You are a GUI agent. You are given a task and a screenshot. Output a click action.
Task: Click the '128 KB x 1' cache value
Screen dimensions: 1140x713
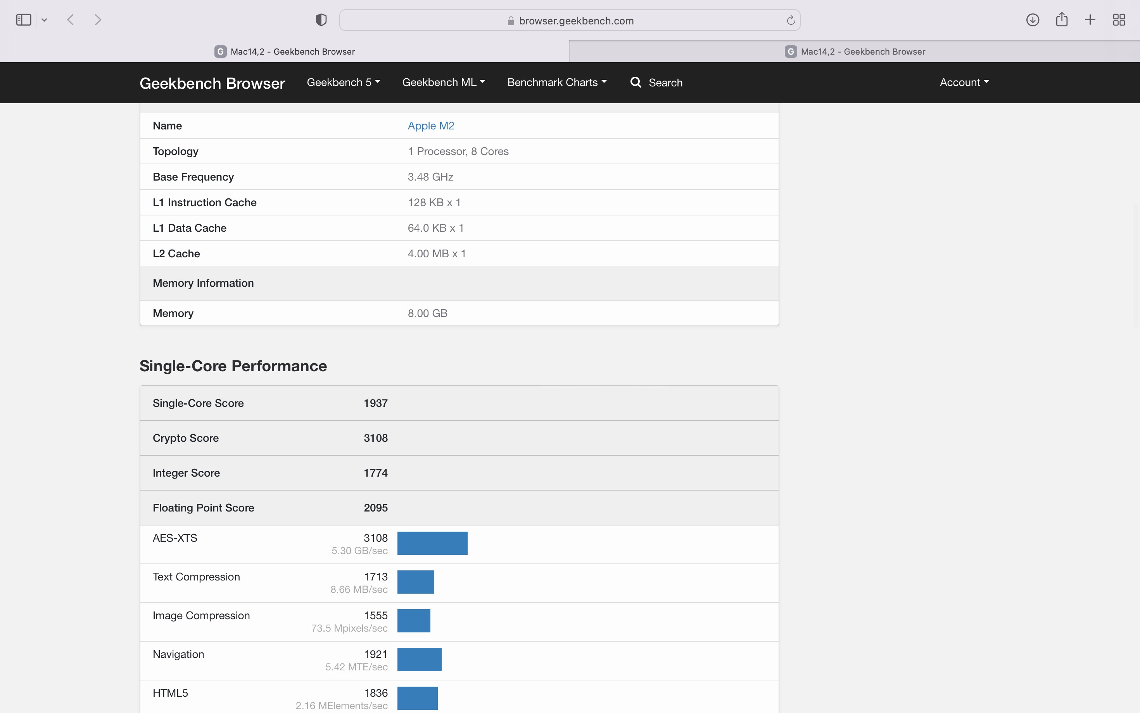pyautogui.click(x=434, y=202)
